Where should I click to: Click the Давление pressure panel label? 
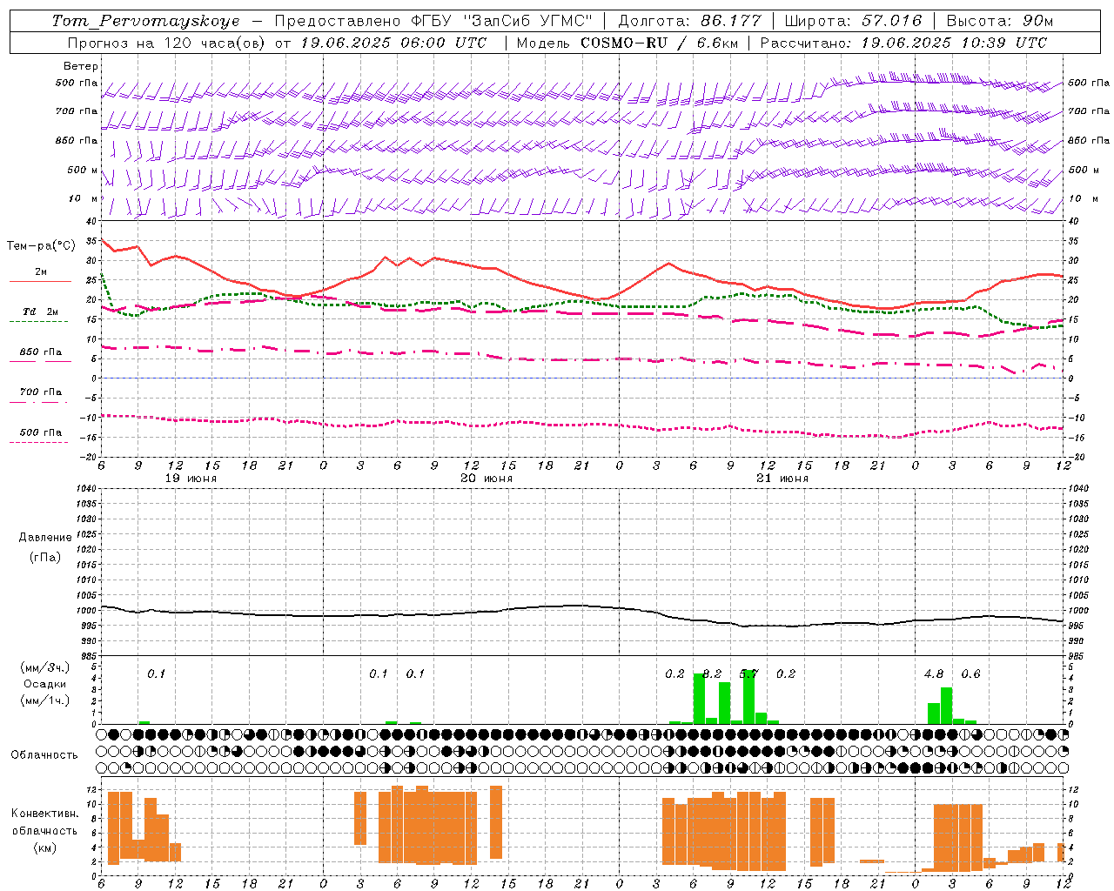click(45, 538)
